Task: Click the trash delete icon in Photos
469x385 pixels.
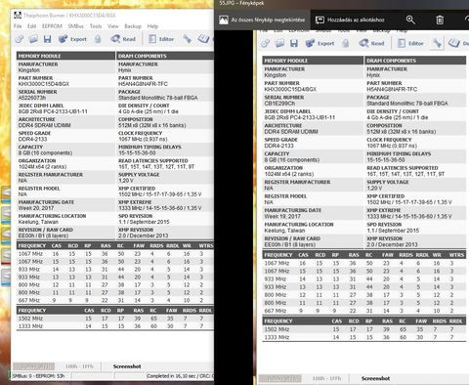Action: tap(440, 20)
